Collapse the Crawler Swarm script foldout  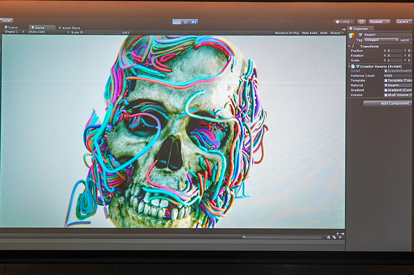tap(349, 67)
